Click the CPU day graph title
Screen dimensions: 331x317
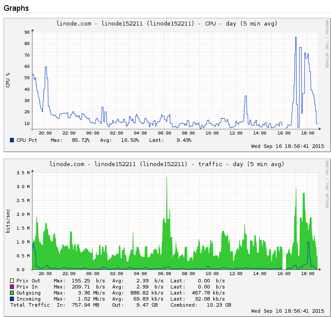click(x=167, y=23)
